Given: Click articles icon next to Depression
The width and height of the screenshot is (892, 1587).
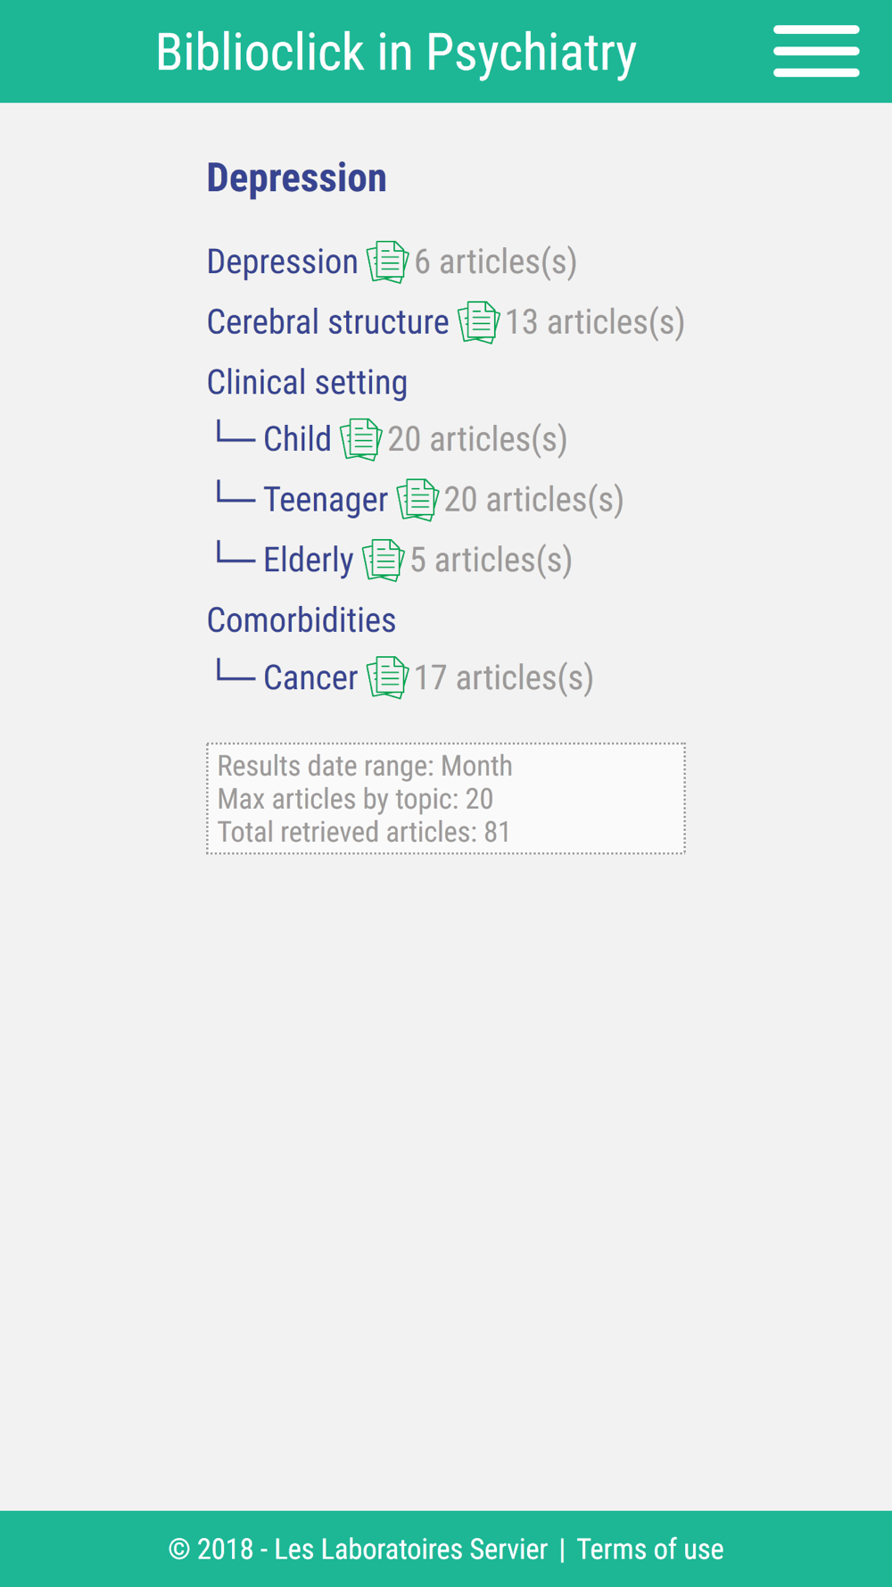Looking at the screenshot, I should tap(387, 262).
